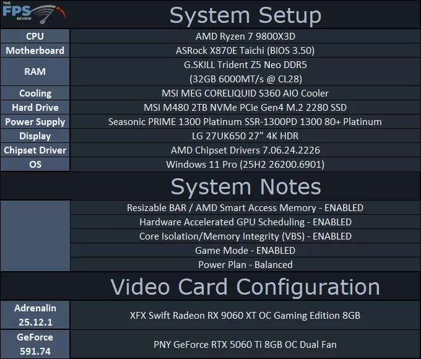Select 'PNY GeForce RTX 5060 Ti 8GB' text
This screenshot has width=421, height=359.
[219, 345]
